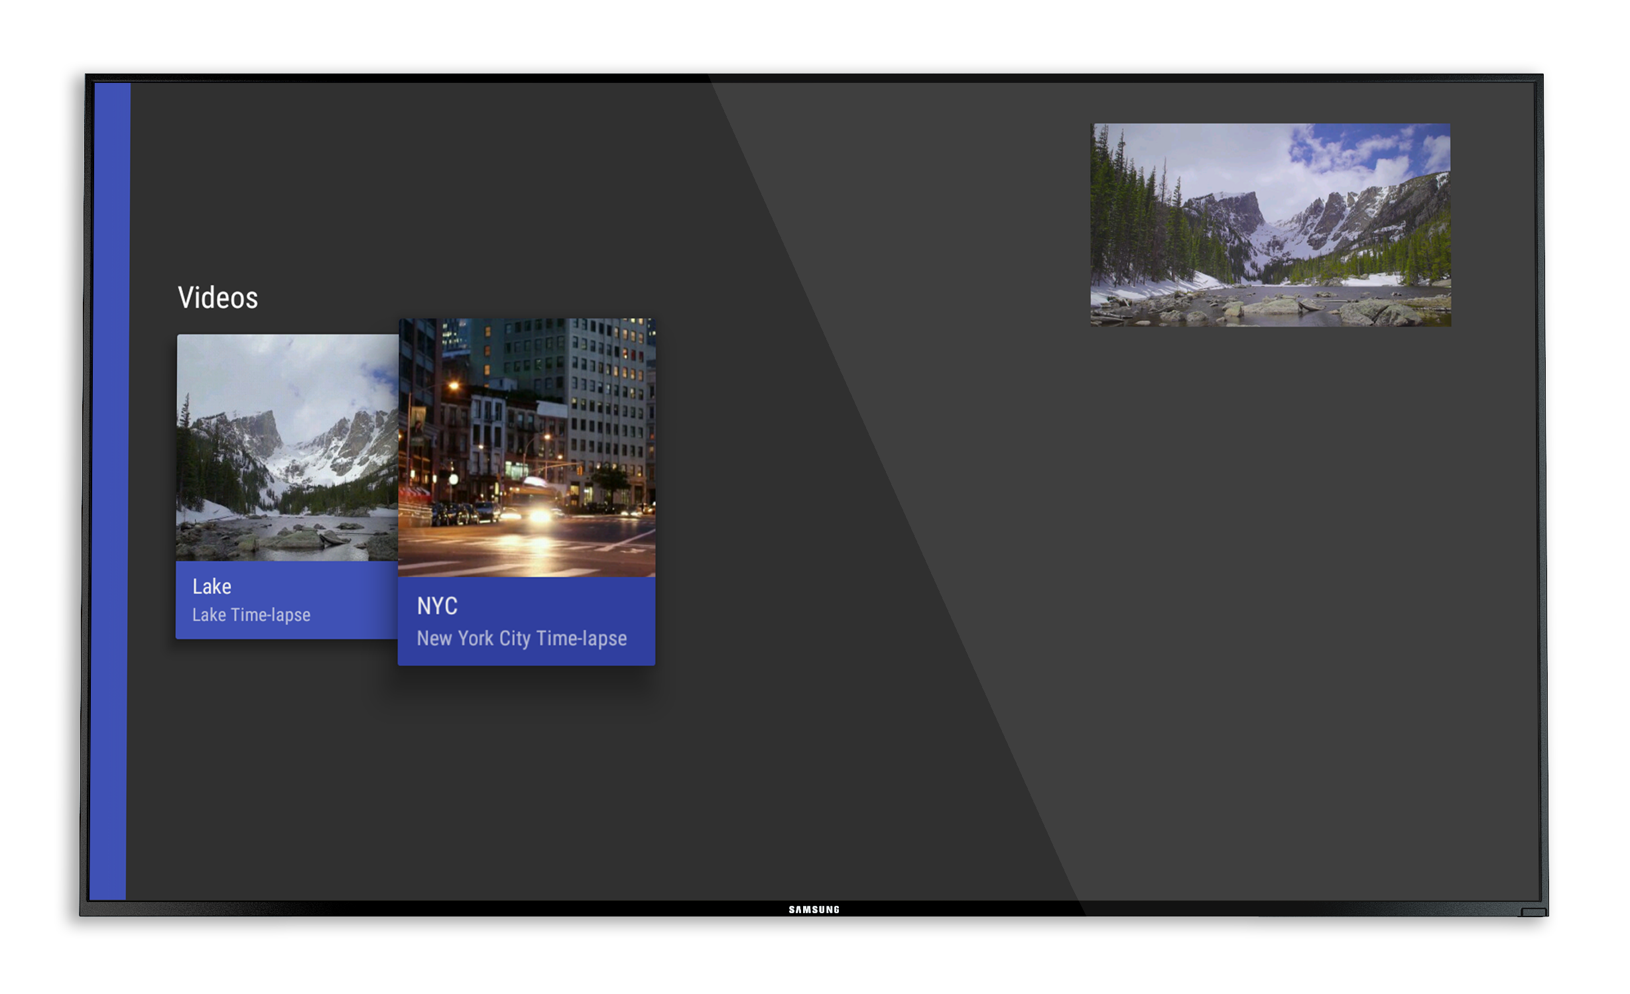
Task: Click the NYC card's blue info area
Action: (584, 610)
